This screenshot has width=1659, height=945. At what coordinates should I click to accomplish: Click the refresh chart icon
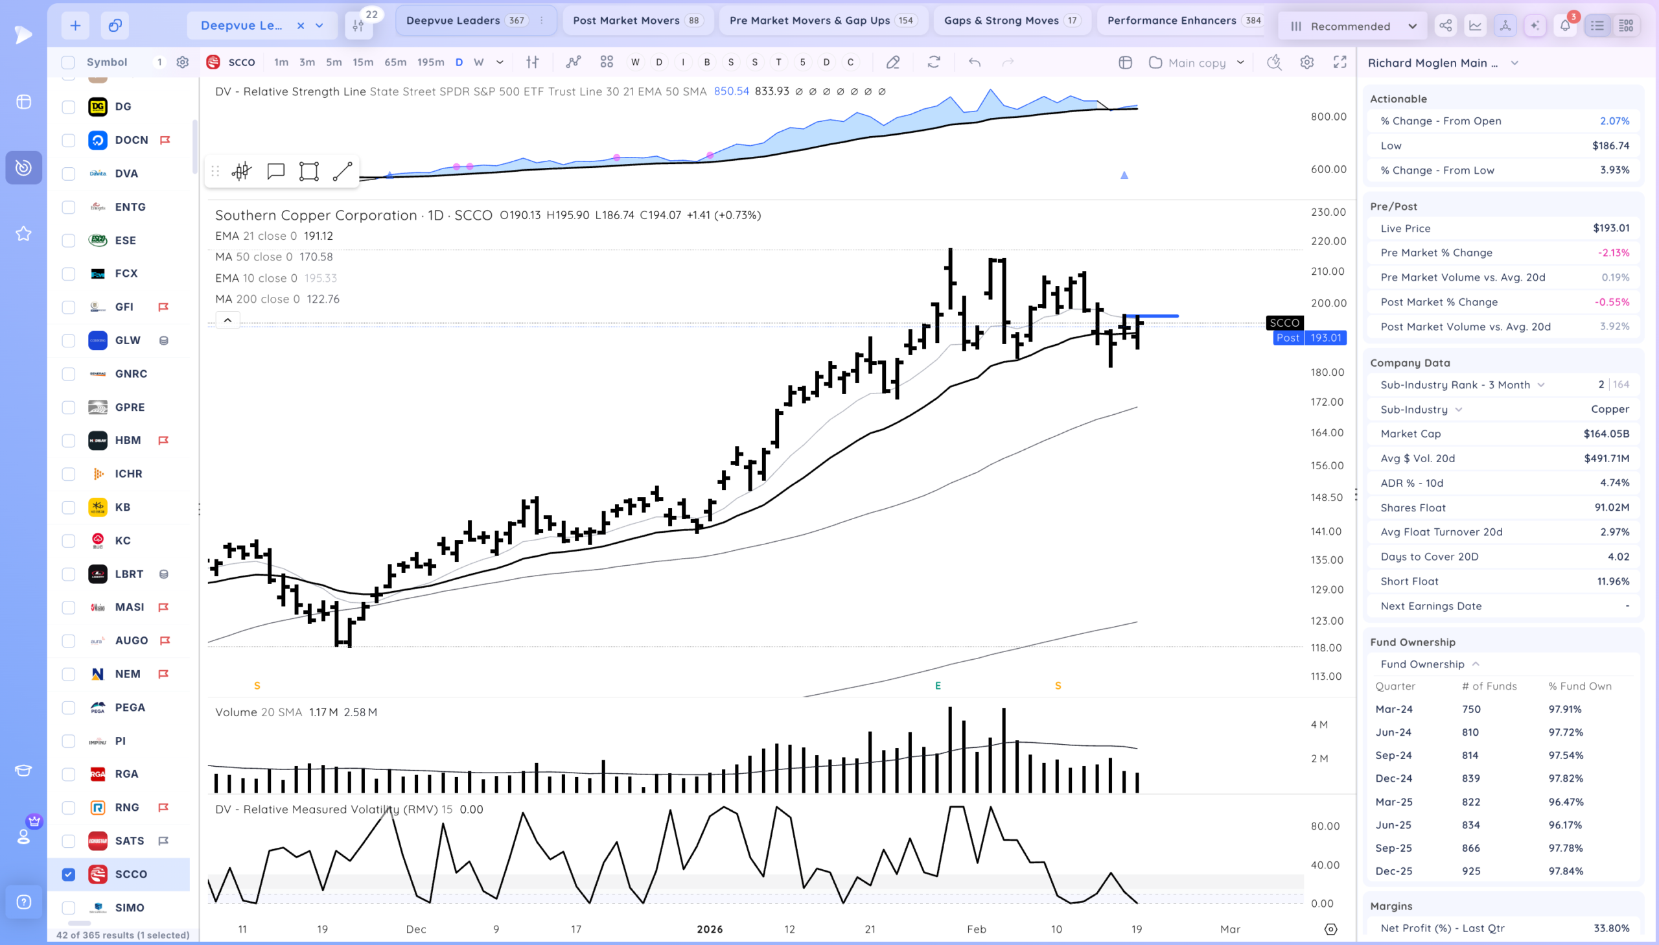(x=934, y=62)
